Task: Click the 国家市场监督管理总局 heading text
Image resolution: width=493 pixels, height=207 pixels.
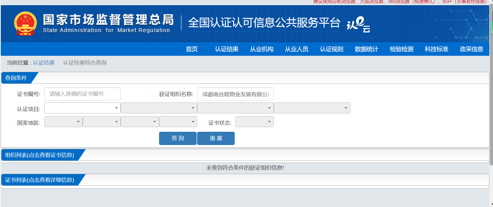Action: point(108,20)
